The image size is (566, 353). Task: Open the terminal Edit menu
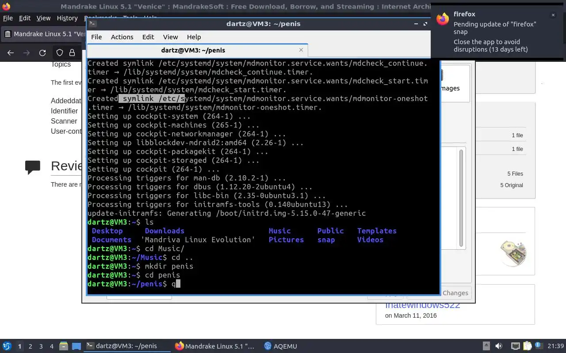pyautogui.click(x=148, y=37)
